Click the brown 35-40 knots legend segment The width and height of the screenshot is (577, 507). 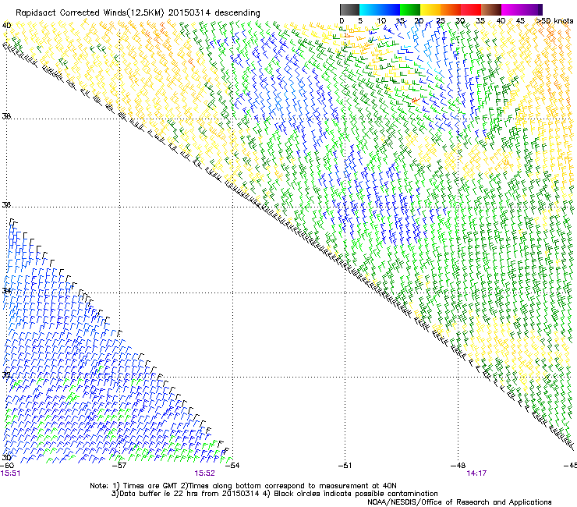click(x=491, y=9)
